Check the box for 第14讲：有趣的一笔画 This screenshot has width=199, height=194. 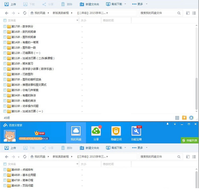[5, 42]
